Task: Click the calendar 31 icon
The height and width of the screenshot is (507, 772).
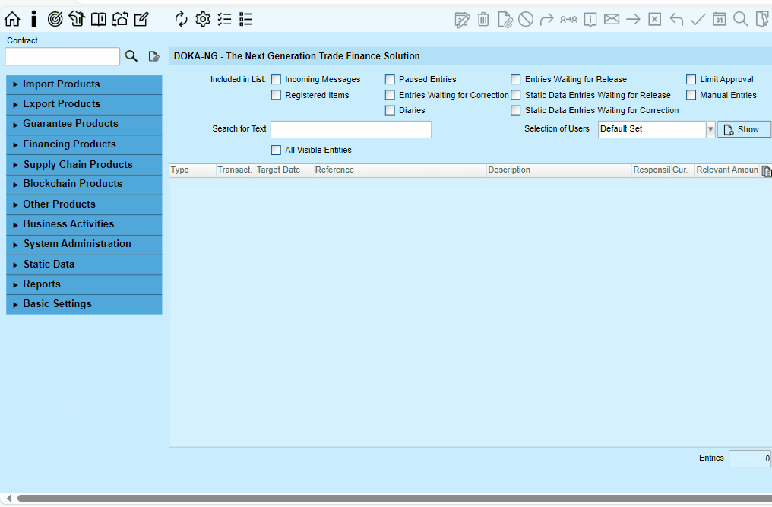Action: click(720, 19)
